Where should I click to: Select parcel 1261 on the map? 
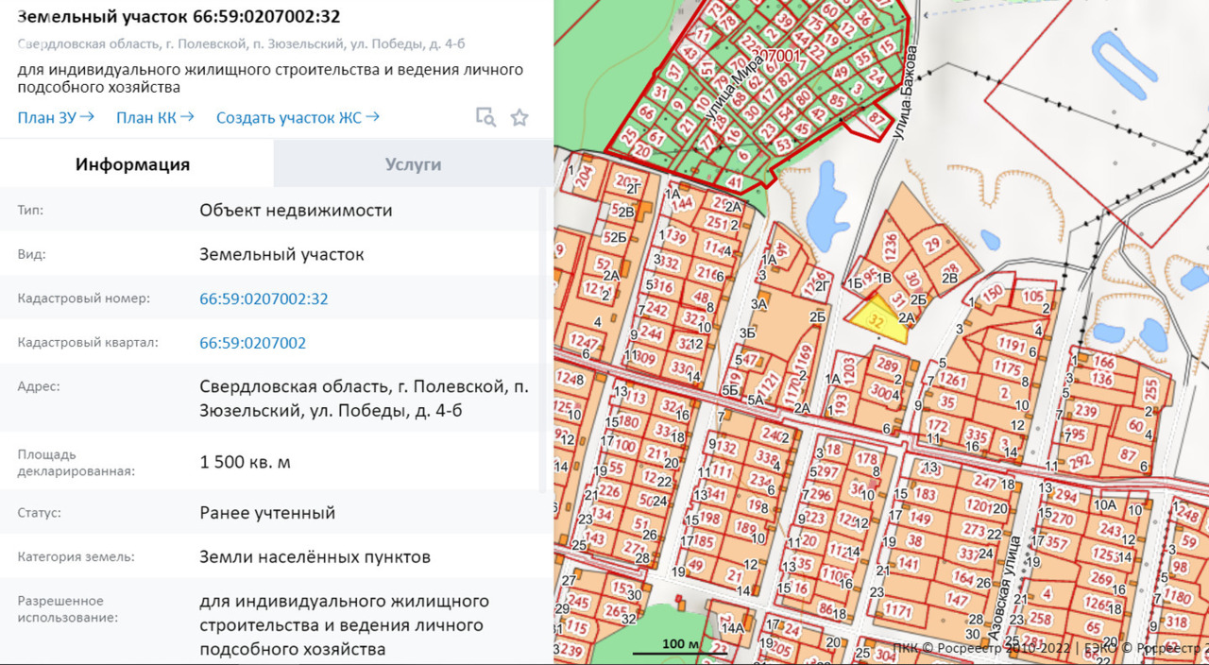click(954, 380)
